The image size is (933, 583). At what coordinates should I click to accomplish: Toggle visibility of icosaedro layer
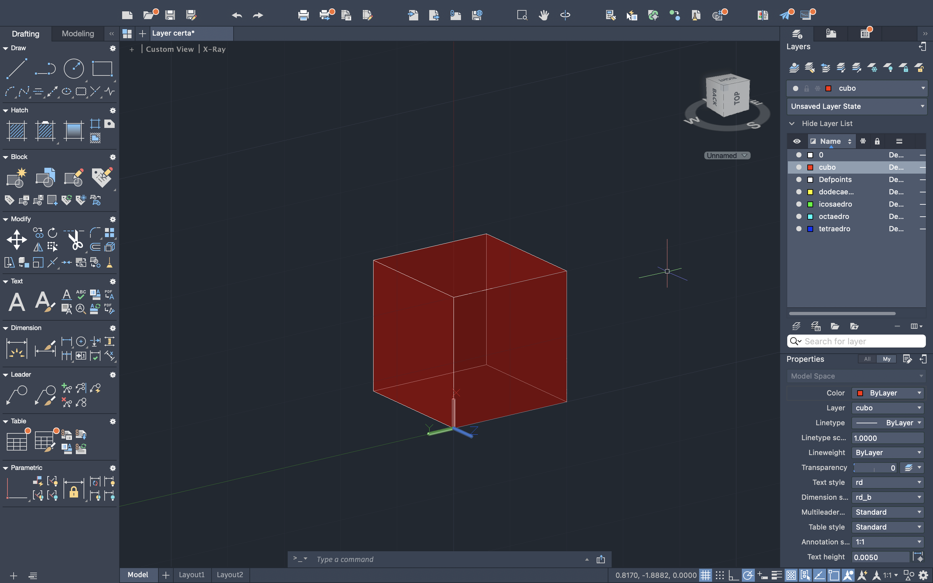(799, 204)
